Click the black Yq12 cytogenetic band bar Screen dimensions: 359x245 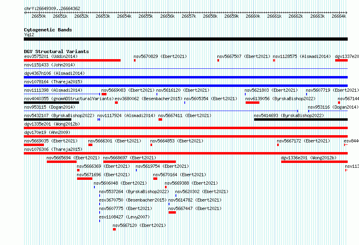coord(186,39)
